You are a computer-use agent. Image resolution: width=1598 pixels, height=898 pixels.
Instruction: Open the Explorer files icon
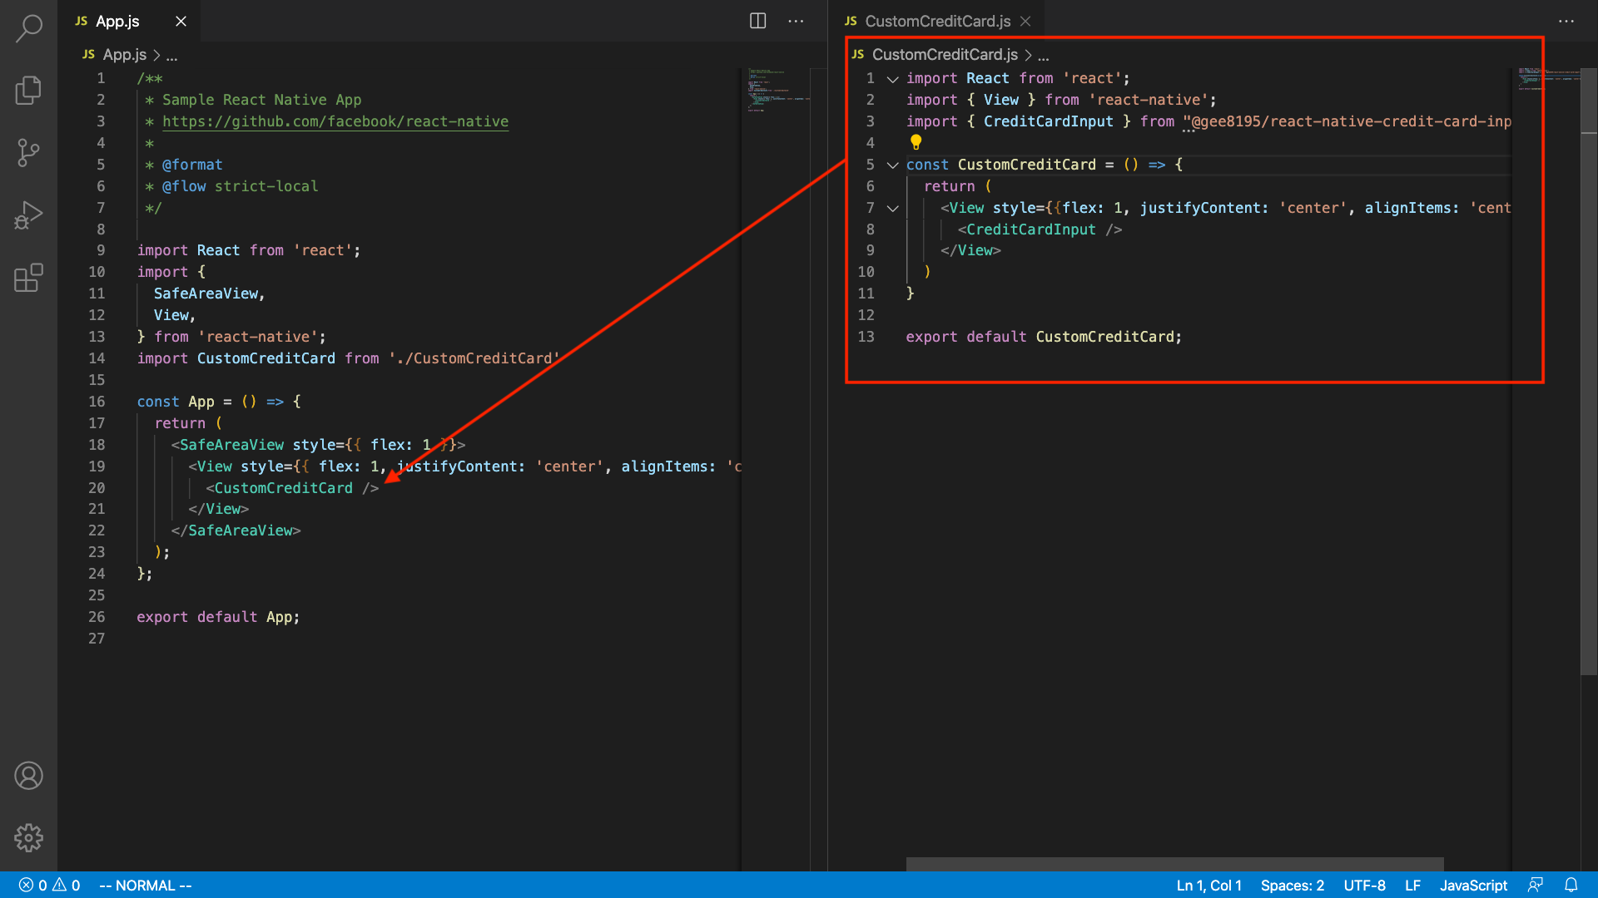click(28, 90)
